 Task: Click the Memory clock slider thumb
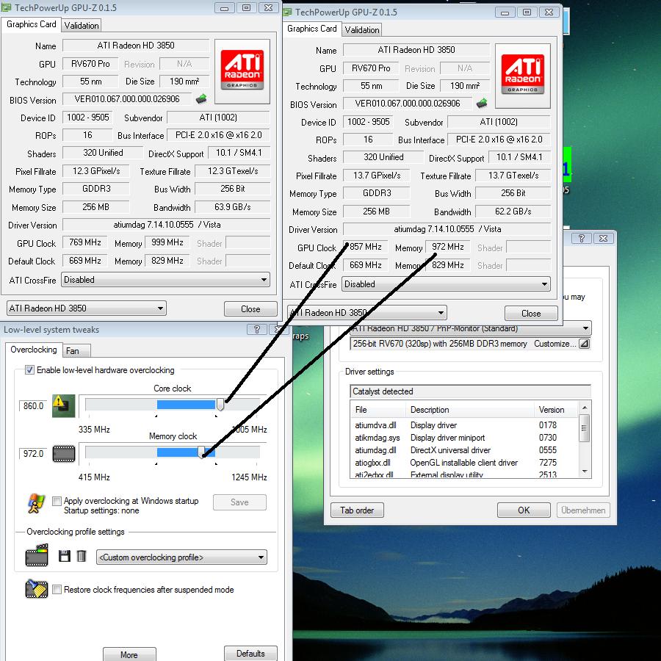pyautogui.click(x=201, y=452)
